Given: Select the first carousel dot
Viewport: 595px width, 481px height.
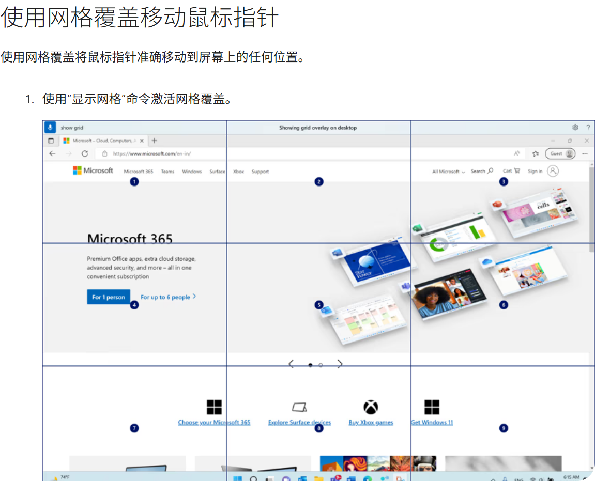Looking at the screenshot, I should click(x=310, y=365).
